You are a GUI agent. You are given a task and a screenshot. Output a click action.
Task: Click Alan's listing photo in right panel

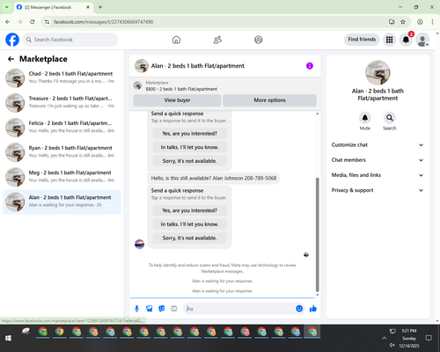point(378,73)
